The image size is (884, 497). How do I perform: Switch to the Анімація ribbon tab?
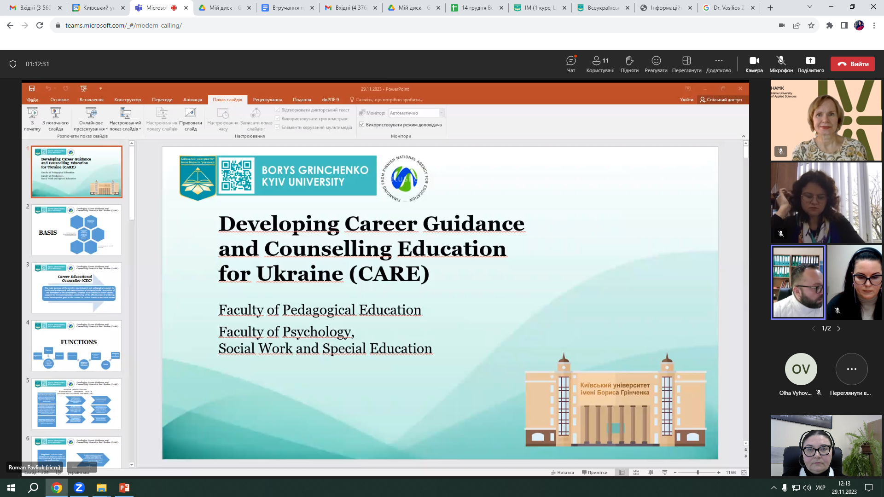tap(192, 99)
